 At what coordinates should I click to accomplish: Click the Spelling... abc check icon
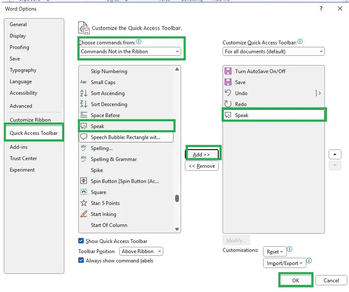point(83,148)
